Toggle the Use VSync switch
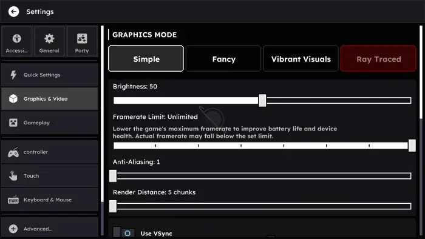Image resolution: width=425 pixels, height=239 pixels. (124, 233)
